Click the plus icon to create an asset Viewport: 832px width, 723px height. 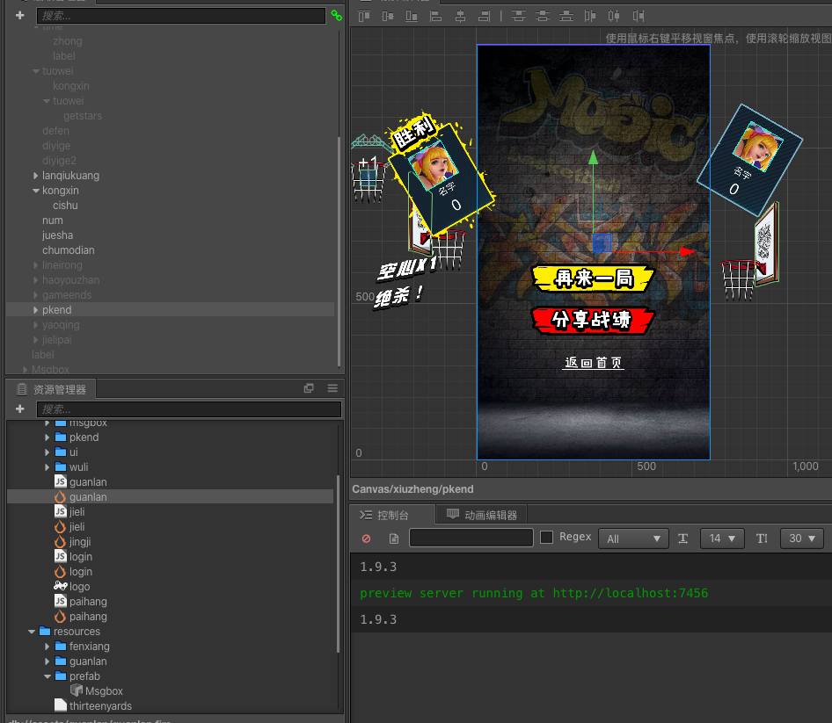coord(19,408)
